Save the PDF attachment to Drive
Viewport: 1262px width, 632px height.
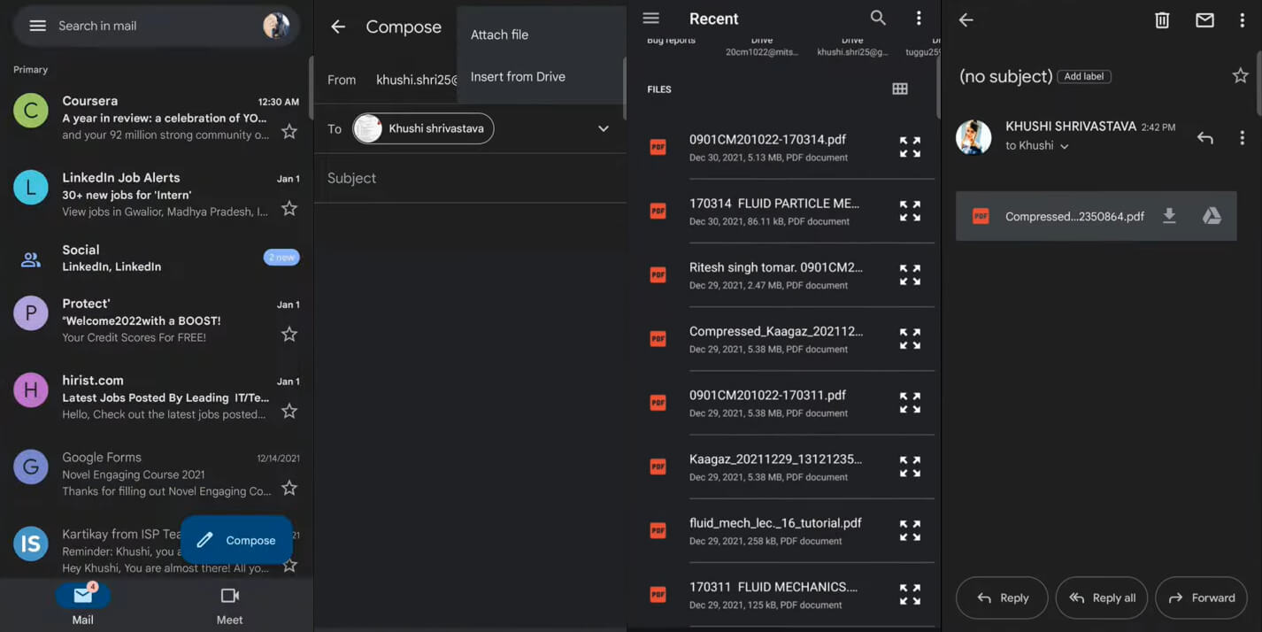pos(1212,216)
